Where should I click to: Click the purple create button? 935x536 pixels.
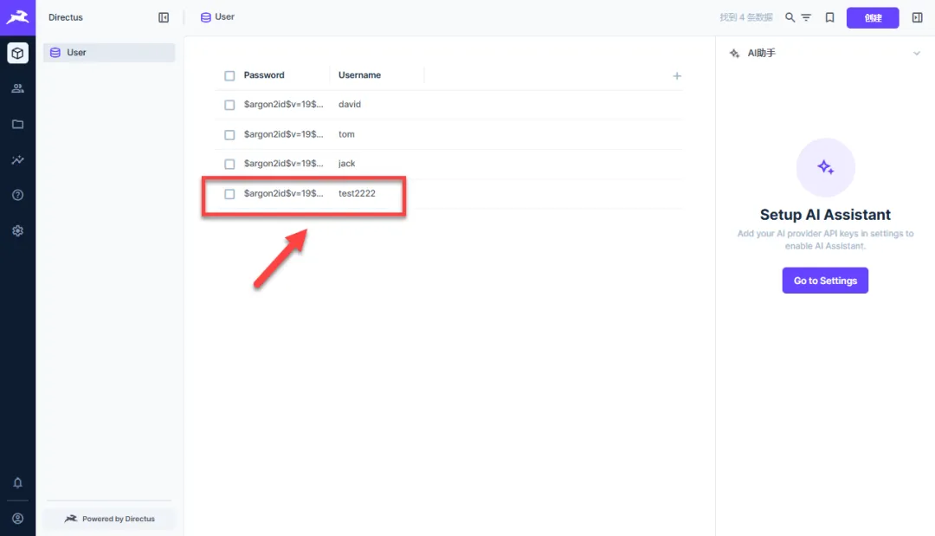[873, 18]
